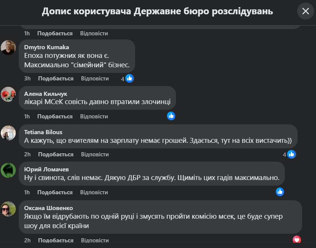Click like reaction icon on Юрий Ломачев's comment
The image size is (316, 248).
pos(280,192)
